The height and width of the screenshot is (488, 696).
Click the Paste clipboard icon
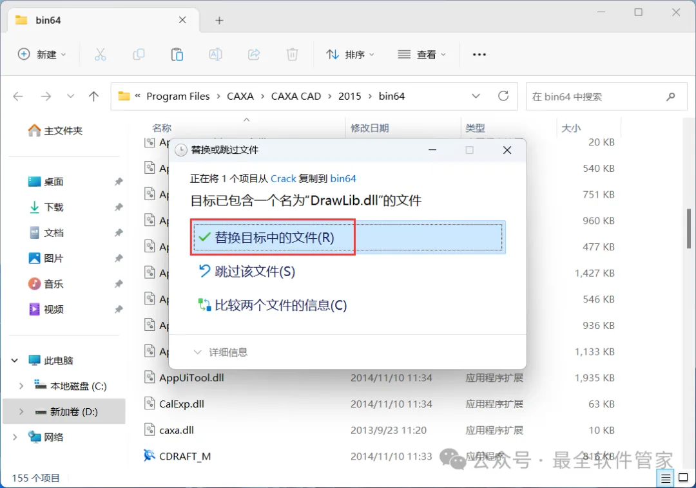pyautogui.click(x=177, y=55)
